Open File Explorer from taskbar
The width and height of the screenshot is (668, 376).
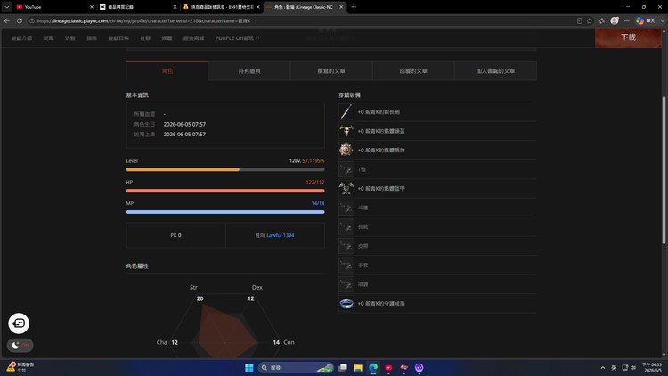click(x=358, y=367)
